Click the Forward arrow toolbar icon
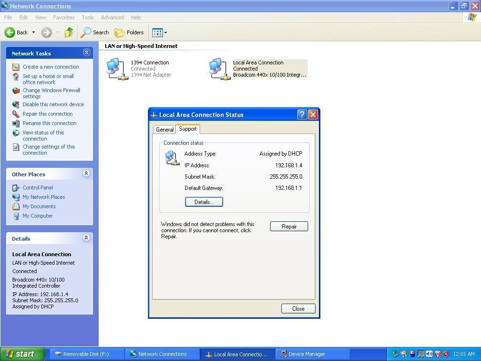Viewport: 481px width, 361px height. [x=47, y=32]
